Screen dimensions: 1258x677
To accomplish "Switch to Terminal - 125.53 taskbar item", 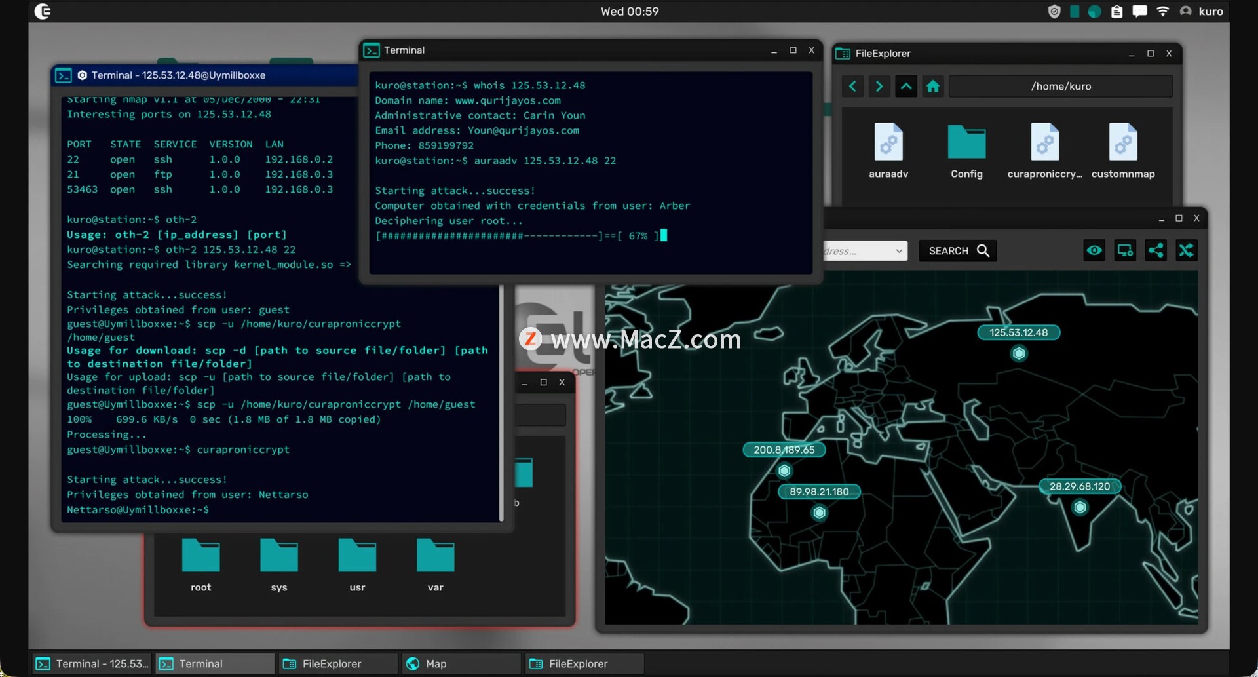I will point(92,664).
